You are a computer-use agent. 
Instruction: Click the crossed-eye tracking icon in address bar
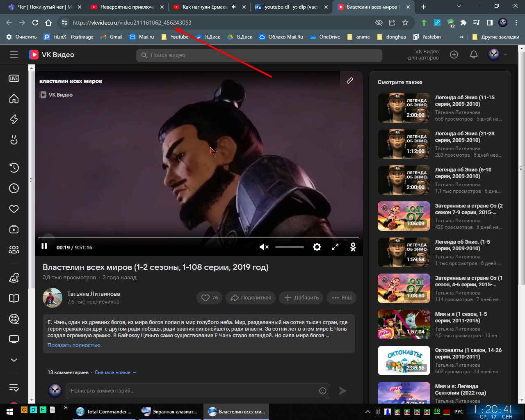tap(379, 23)
